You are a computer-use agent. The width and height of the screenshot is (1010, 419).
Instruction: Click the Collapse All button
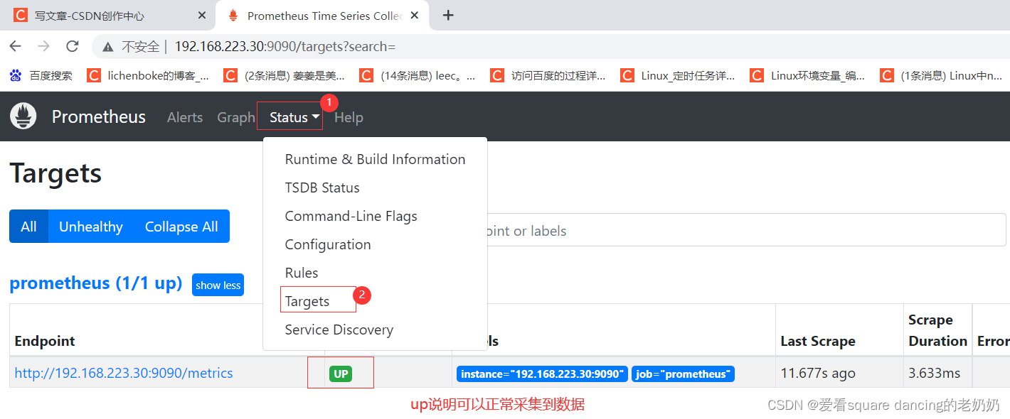point(181,227)
